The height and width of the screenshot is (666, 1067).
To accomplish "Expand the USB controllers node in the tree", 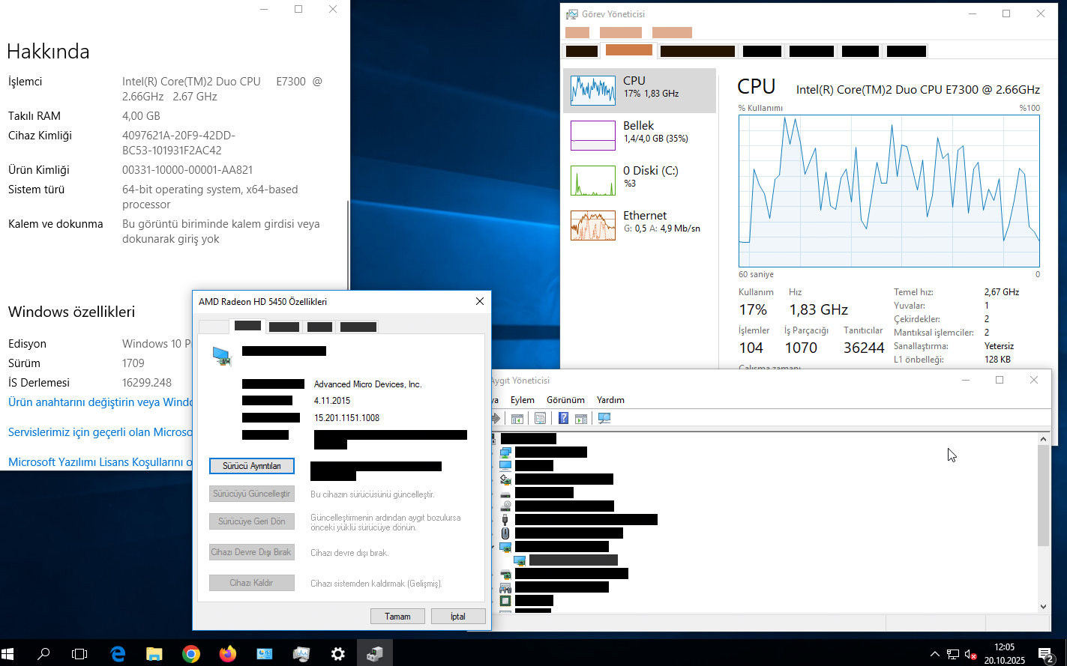I will coord(493,519).
